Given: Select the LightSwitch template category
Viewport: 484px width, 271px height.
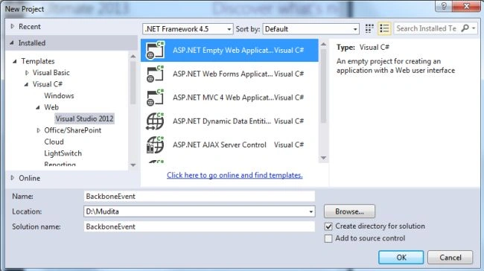Looking at the screenshot, I should pyautogui.click(x=63, y=153).
